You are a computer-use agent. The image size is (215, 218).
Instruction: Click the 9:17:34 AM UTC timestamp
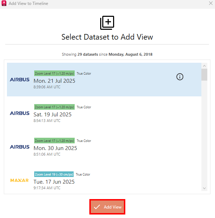point(47,188)
